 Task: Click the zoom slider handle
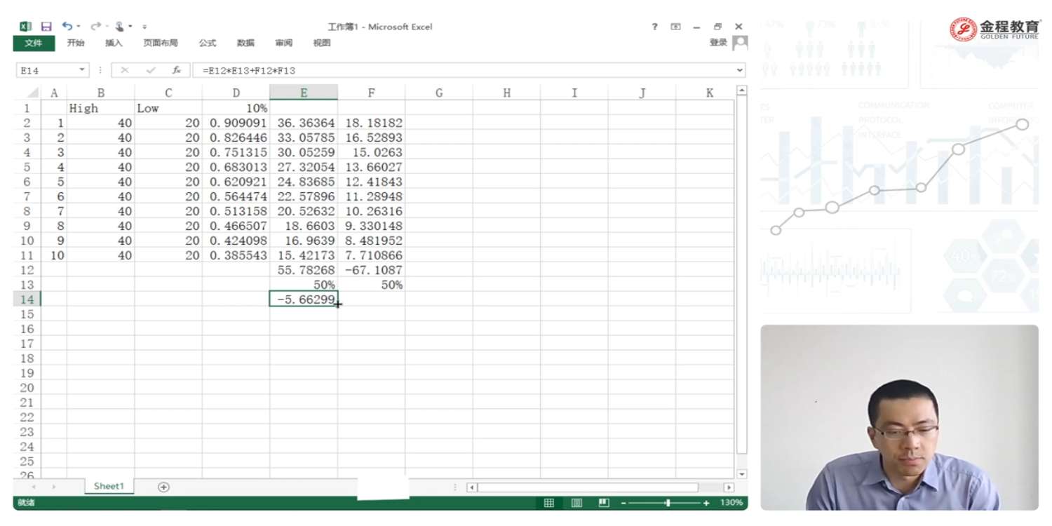pos(668,503)
